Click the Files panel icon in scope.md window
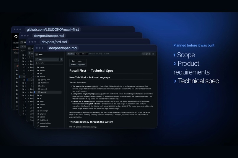This screenshot has height=158, width=238. (x=22, y=42)
